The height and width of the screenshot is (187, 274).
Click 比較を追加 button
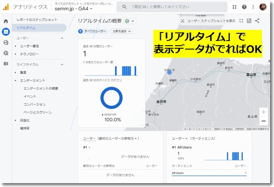point(122,31)
